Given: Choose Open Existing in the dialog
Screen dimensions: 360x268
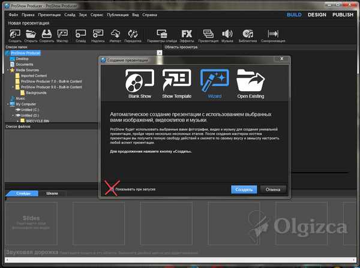Looking at the screenshot, I should pos(250,84).
